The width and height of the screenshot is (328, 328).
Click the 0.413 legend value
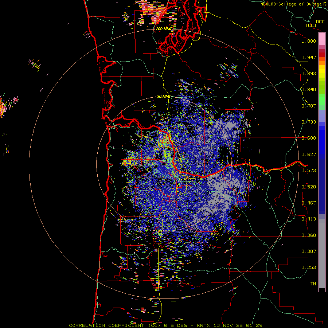coord(309,219)
